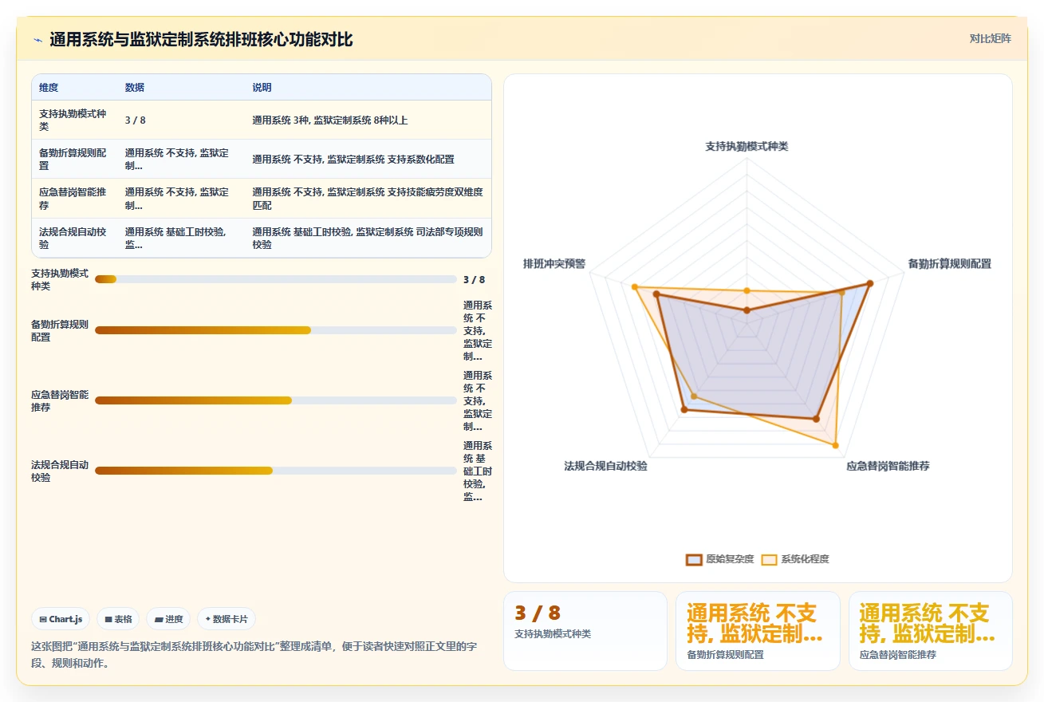Select the Chart.js chip

[x=61, y=619]
